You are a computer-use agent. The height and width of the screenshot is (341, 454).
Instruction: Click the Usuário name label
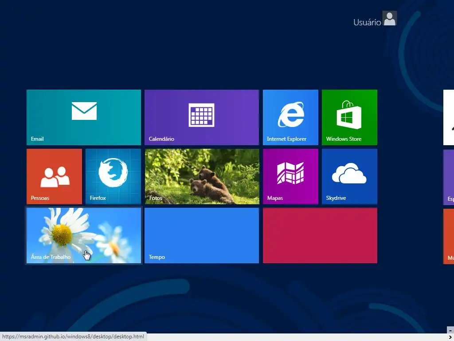(367, 22)
